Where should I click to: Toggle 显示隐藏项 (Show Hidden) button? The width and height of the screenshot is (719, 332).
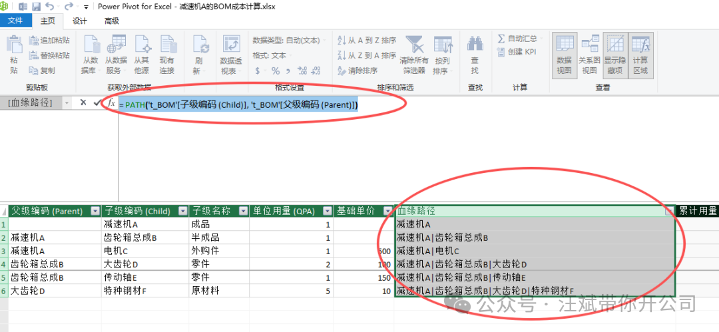point(614,53)
